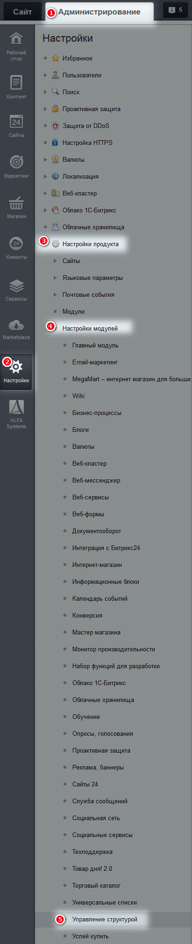Click the Защита от DDoS shield icon
The height and width of the screenshot is (944, 192).
click(x=56, y=126)
